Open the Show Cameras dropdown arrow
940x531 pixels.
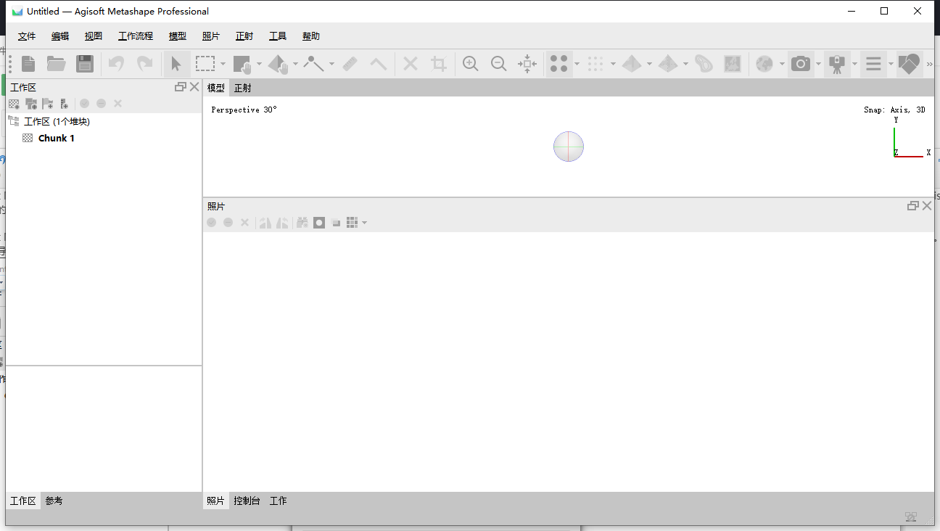[x=818, y=64]
